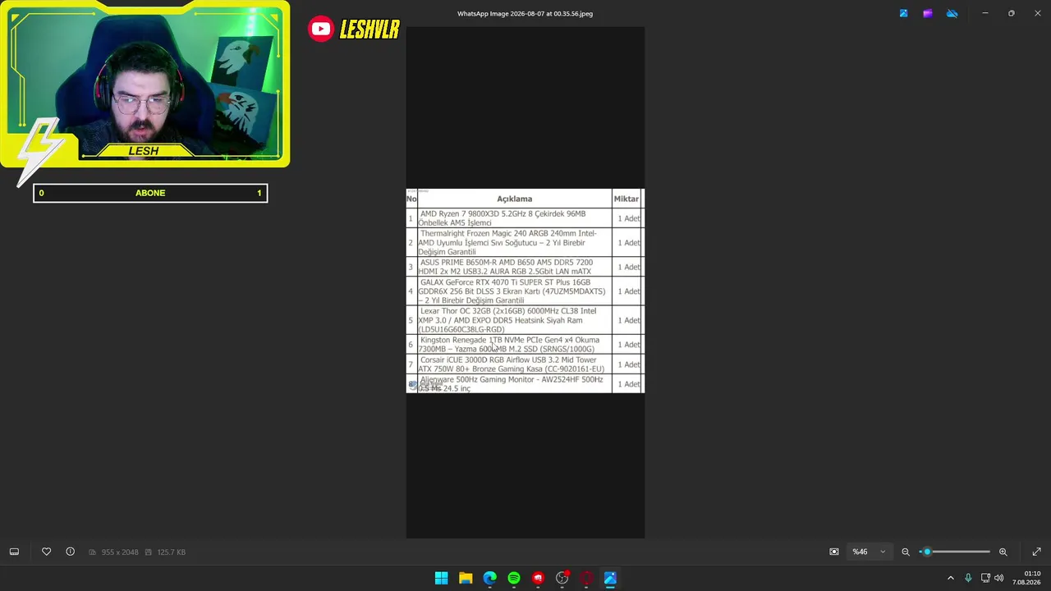Show file info with the info icon

[71, 552]
